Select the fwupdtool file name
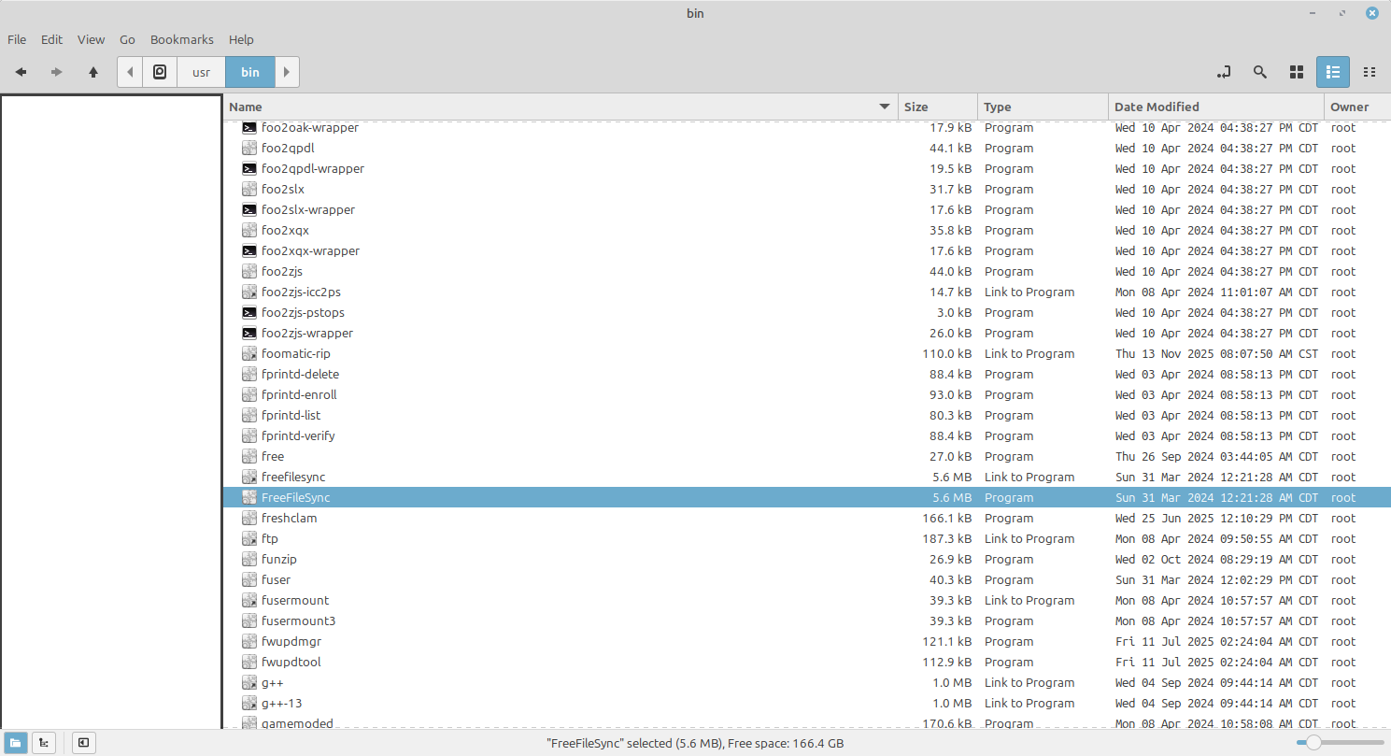The height and width of the screenshot is (756, 1391). (x=291, y=662)
